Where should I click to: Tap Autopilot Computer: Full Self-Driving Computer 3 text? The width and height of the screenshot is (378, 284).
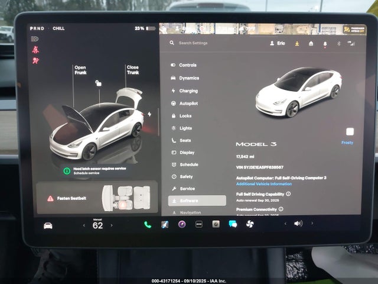click(281, 178)
